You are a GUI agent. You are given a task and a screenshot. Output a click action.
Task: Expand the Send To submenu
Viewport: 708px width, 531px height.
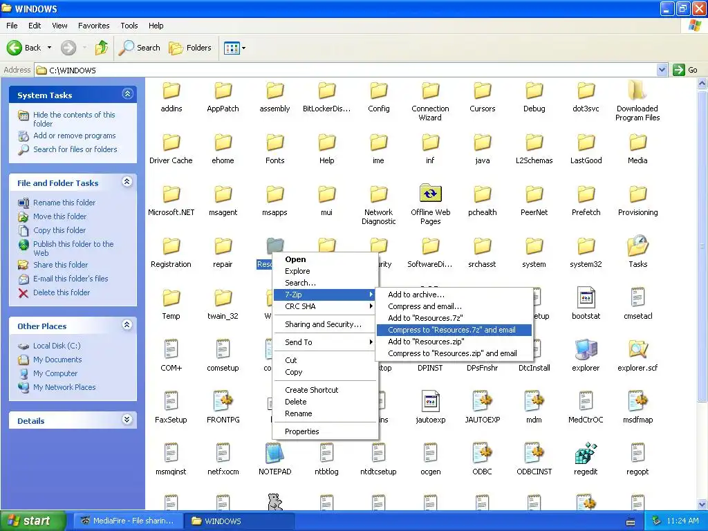pos(325,342)
